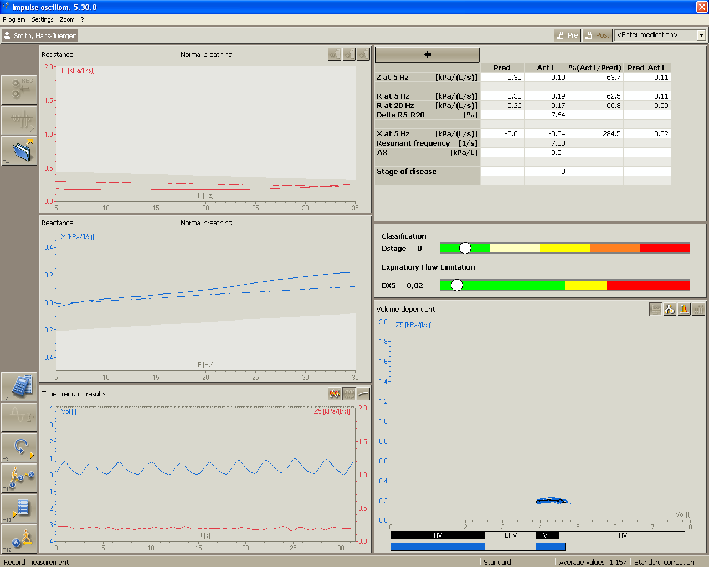Screen dimensions: 709x567
Task: Click the 'R at 20 Hz' row label
Action: click(x=395, y=106)
